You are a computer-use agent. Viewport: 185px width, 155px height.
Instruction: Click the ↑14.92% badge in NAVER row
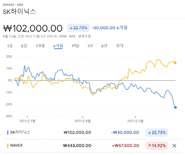pyautogui.click(x=157, y=146)
